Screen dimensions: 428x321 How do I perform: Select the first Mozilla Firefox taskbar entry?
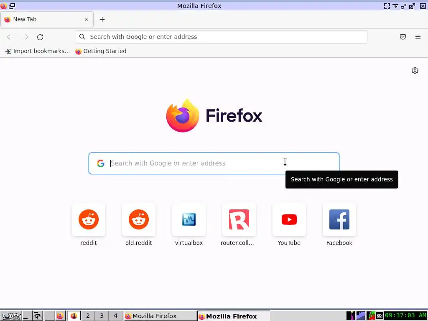160,316
